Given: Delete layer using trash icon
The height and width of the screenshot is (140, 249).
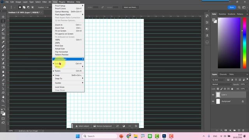Looking at the screenshot, I should click(x=243, y=130).
